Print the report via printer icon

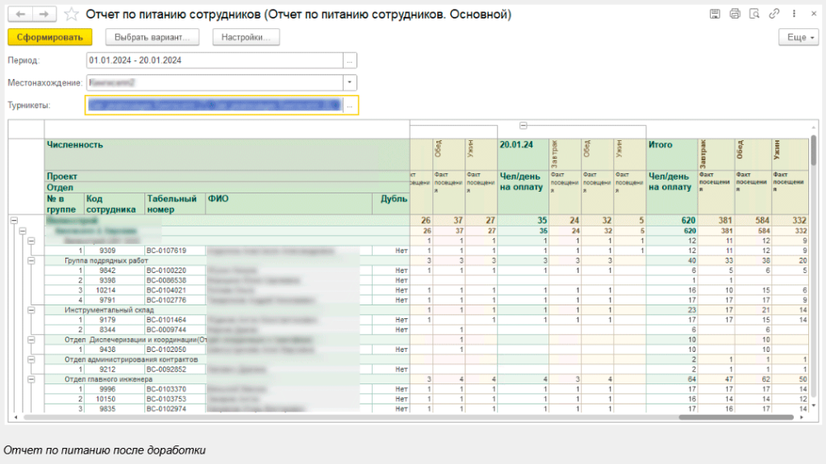(x=734, y=14)
